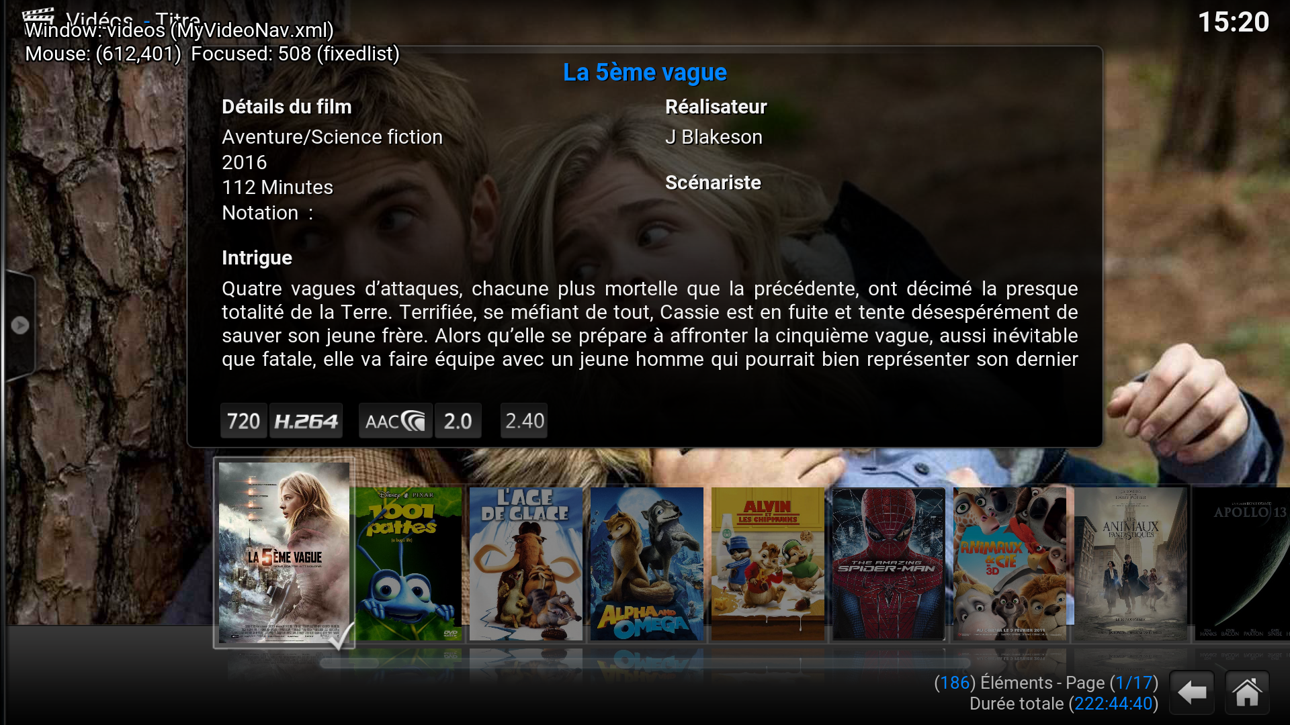Image resolution: width=1290 pixels, height=725 pixels.
Task: Select The Amazing Spider-Man poster
Action: coord(889,564)
